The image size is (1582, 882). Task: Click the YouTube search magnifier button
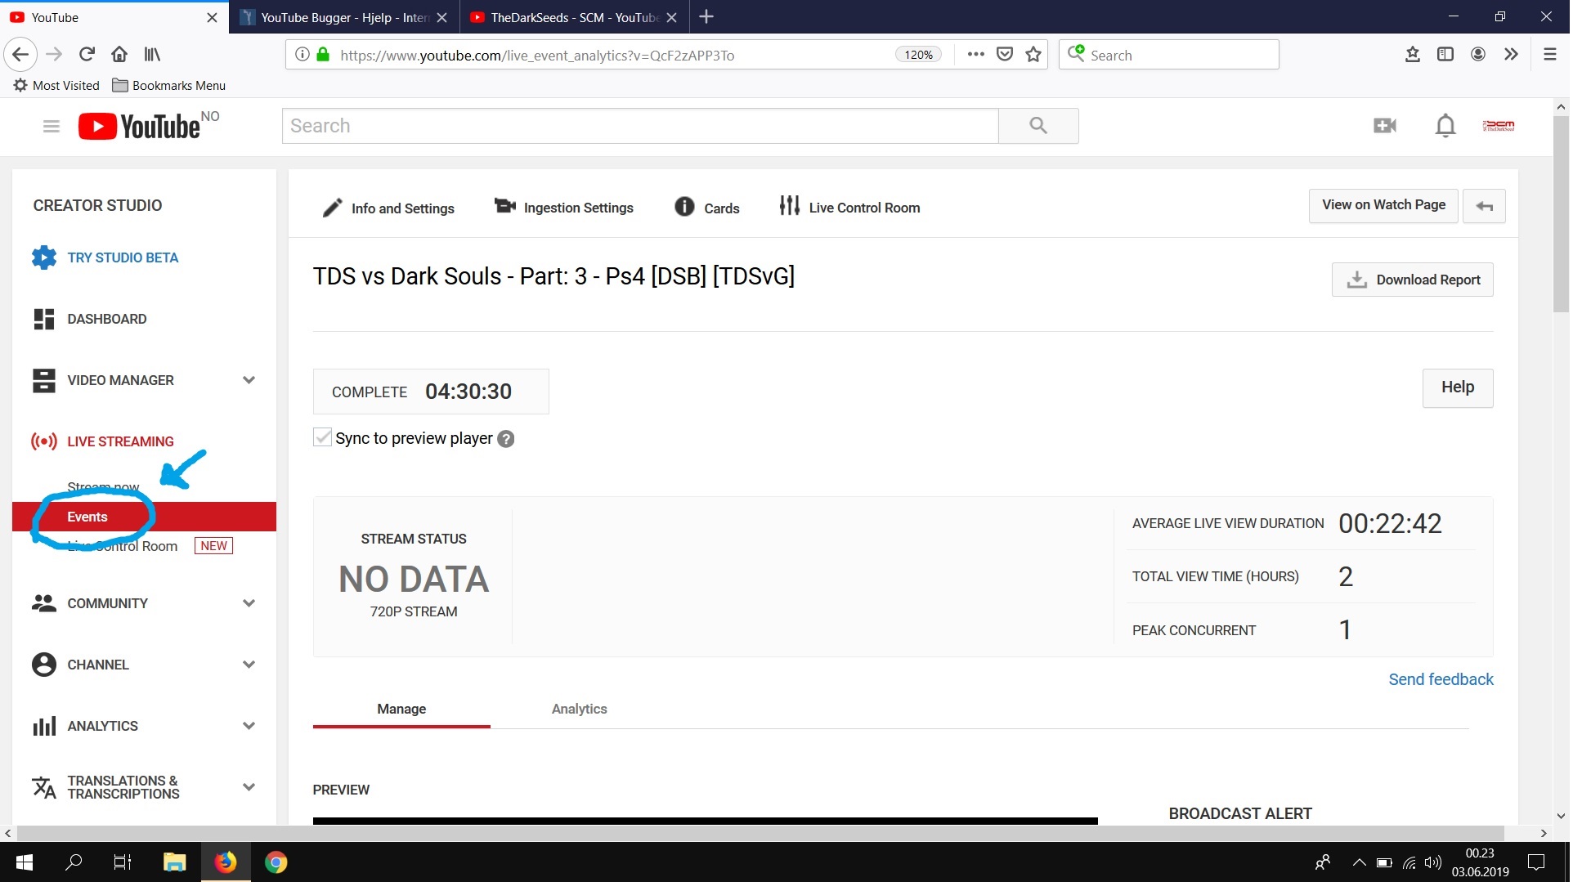click(1038, 125)
